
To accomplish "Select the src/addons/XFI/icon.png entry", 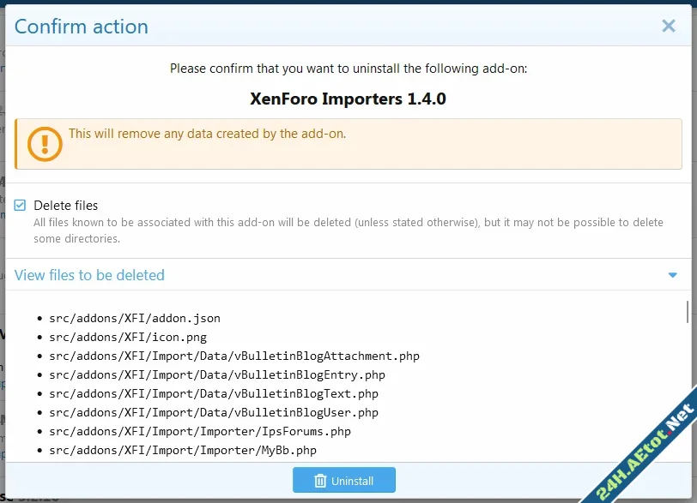I will click(x=128, y=337).
